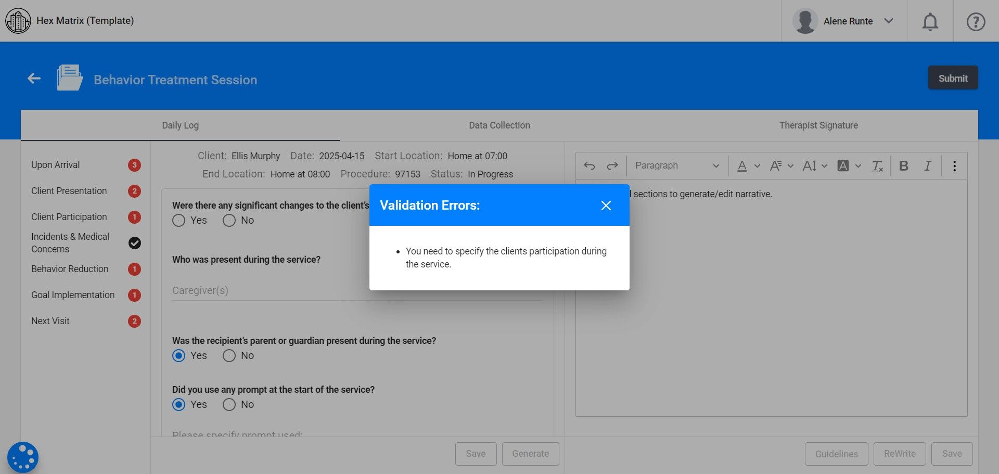Open the Caregiver(s) selection field
Image resolution: width=999 pixels, height=474 pixels.
pos(357,290)
